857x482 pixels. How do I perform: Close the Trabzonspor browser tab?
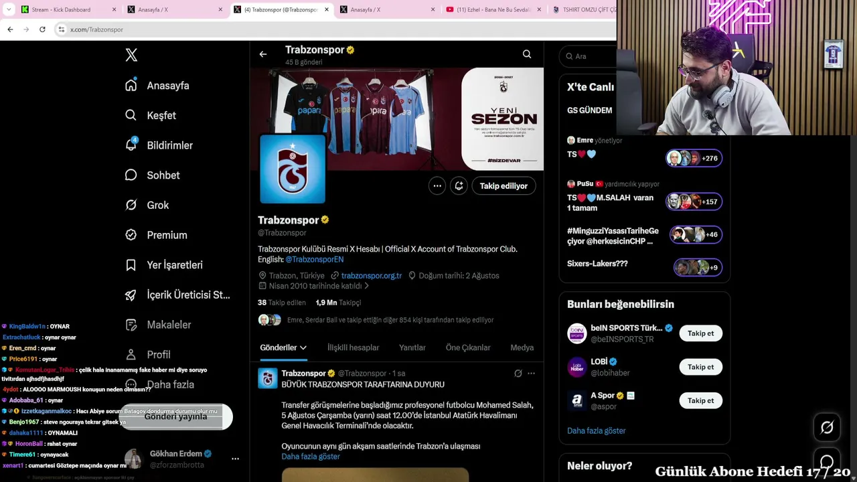coord(327,9)
